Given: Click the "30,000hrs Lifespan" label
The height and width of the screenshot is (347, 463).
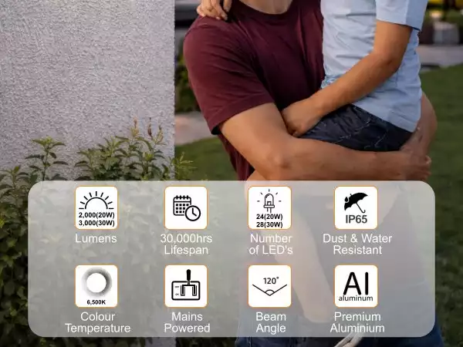Looking at the screenshot, I should coord(186,244).
